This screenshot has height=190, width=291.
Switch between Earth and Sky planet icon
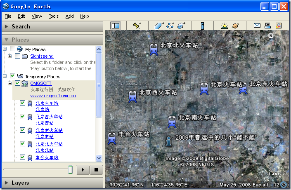click(235, 26)
